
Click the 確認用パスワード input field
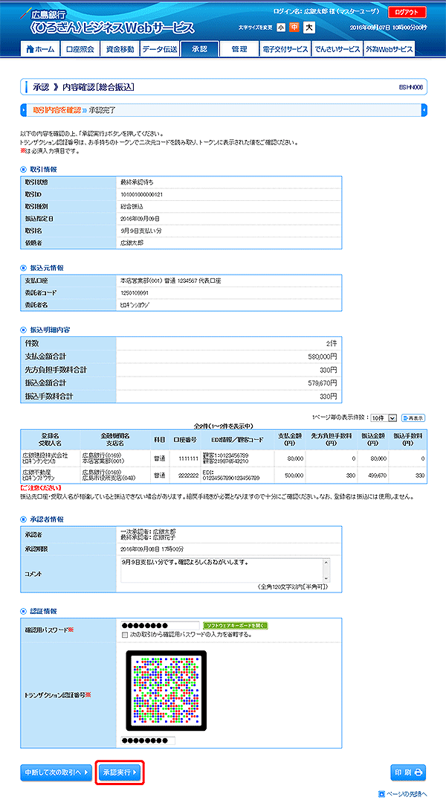point(160,626)
